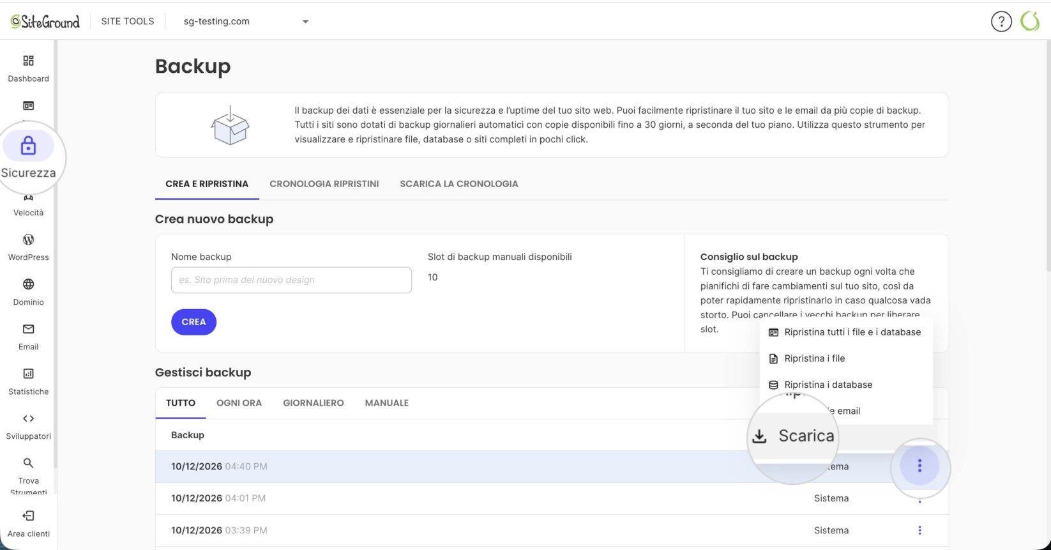This screenshot has height=550, width=1051.
Task: Open the Email envelope icon
Action: (x=28, y=329)
